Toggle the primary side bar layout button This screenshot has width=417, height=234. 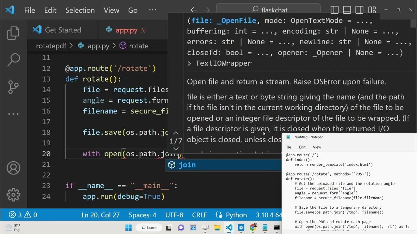tap(335, 10)
